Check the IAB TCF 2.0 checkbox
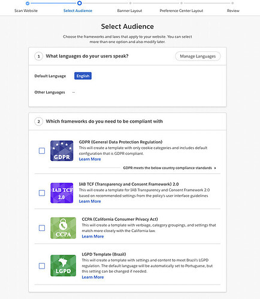Image resolution: width=260 pixels, height=299 pixels. [42, 193]
